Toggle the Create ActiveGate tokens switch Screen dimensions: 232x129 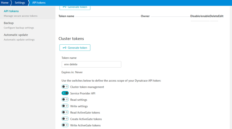[x=65, y=119]
